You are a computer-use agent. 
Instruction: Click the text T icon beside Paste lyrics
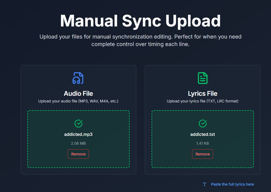coord(205,184)
